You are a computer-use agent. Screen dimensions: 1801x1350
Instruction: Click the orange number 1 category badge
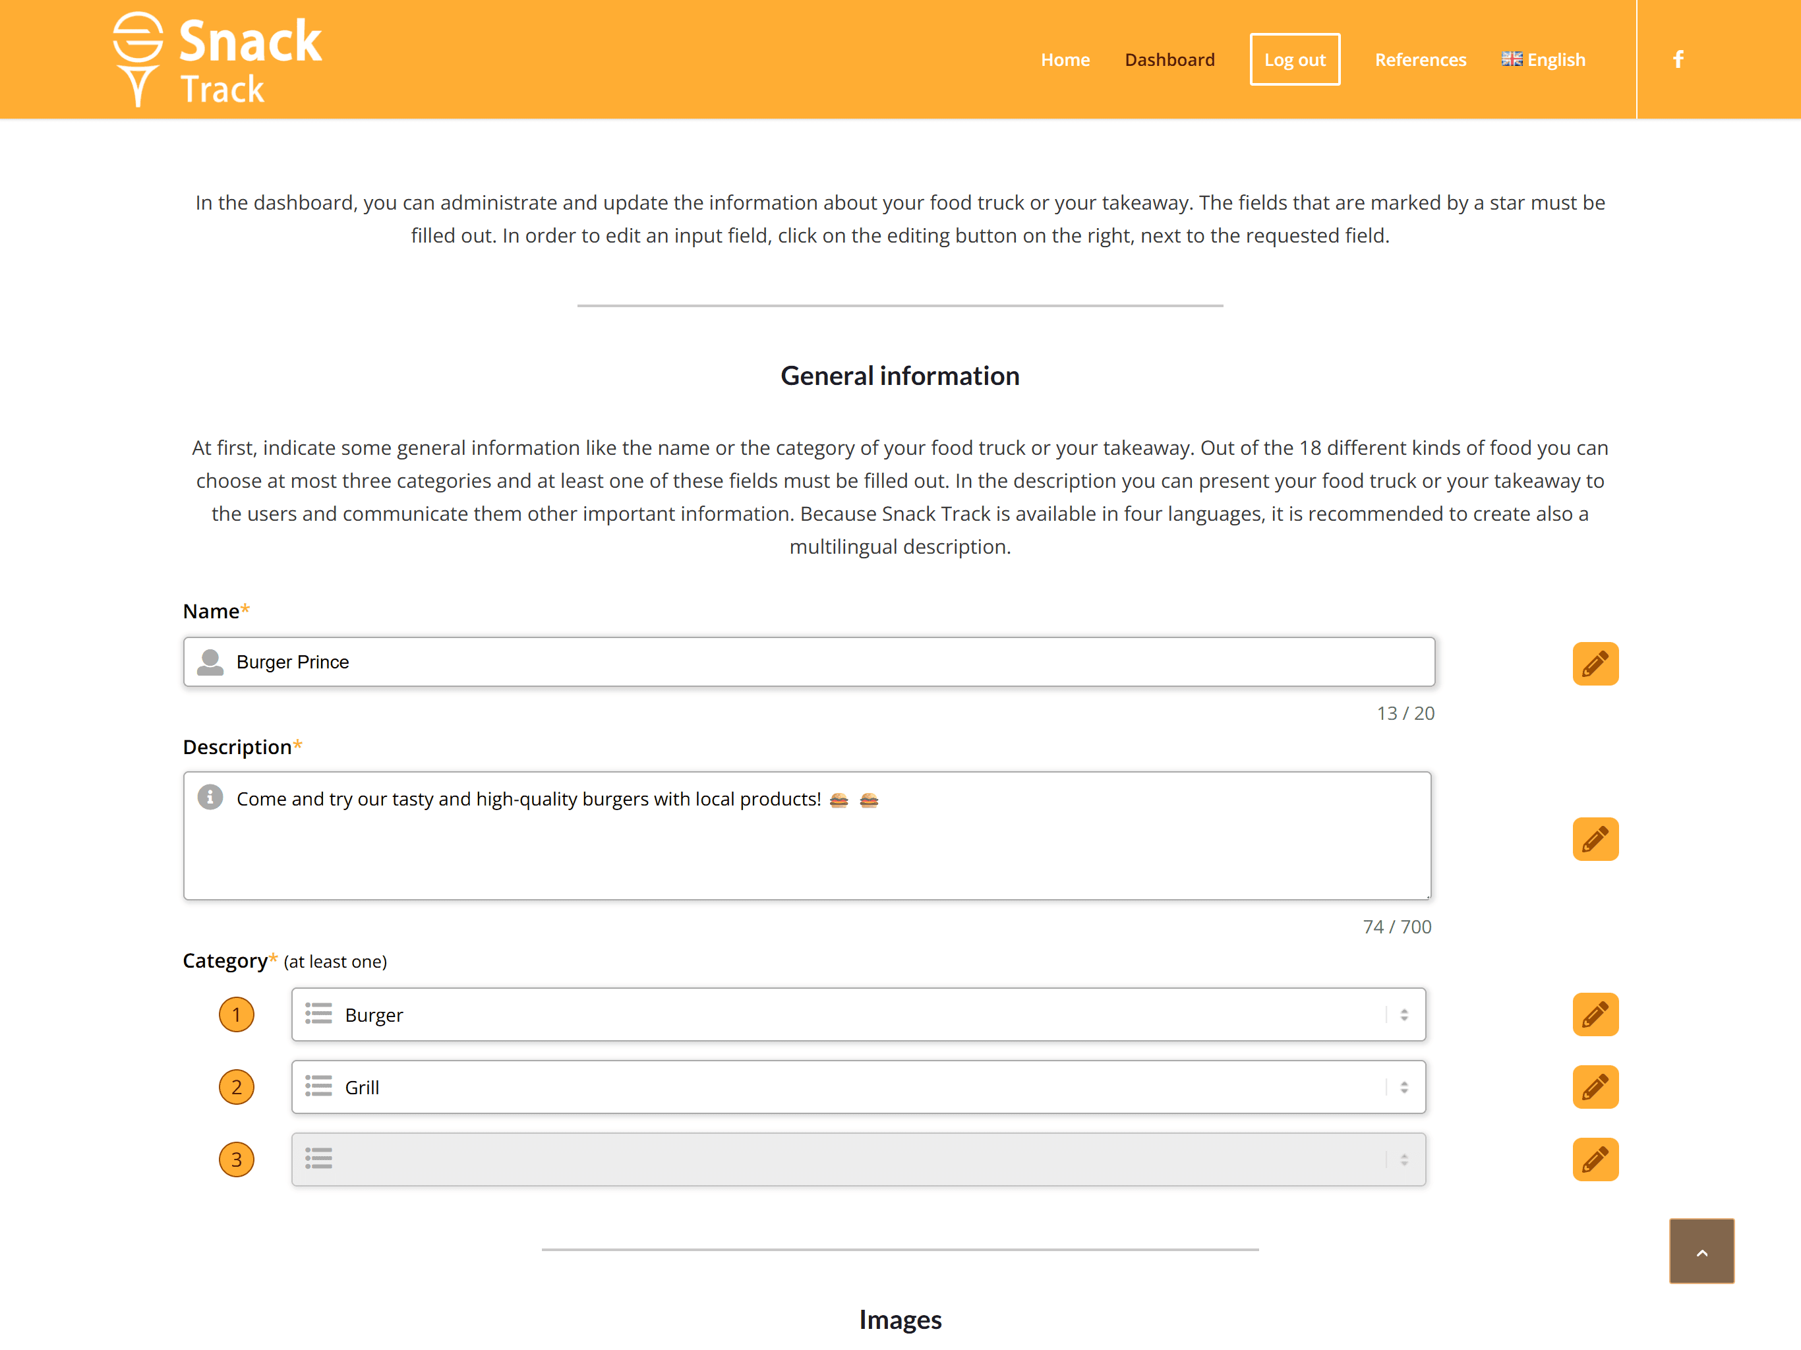[236, 1014]
